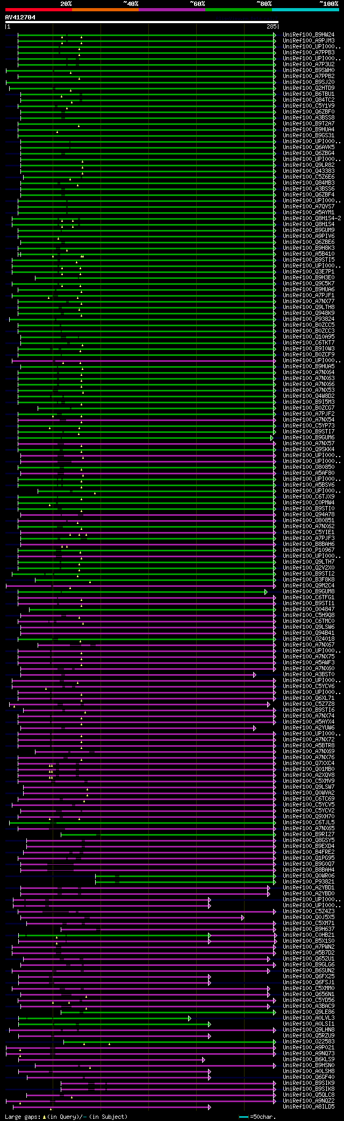Open hit UniRef100_A9PJM3
Screen dimensions: 344x1121
pos(309,40)
